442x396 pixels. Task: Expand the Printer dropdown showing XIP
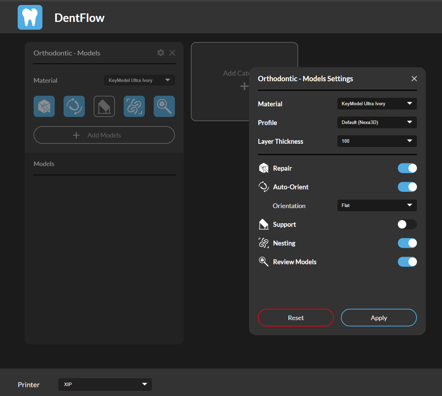pyautogui.click(x=105, y=384)
